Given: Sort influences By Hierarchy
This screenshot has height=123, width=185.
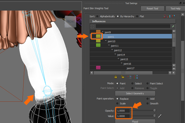Looking at the screenshot, I should (x=118, y=16).
